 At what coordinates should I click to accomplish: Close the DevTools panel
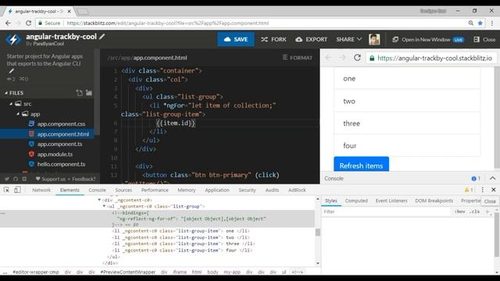[494, 190]
